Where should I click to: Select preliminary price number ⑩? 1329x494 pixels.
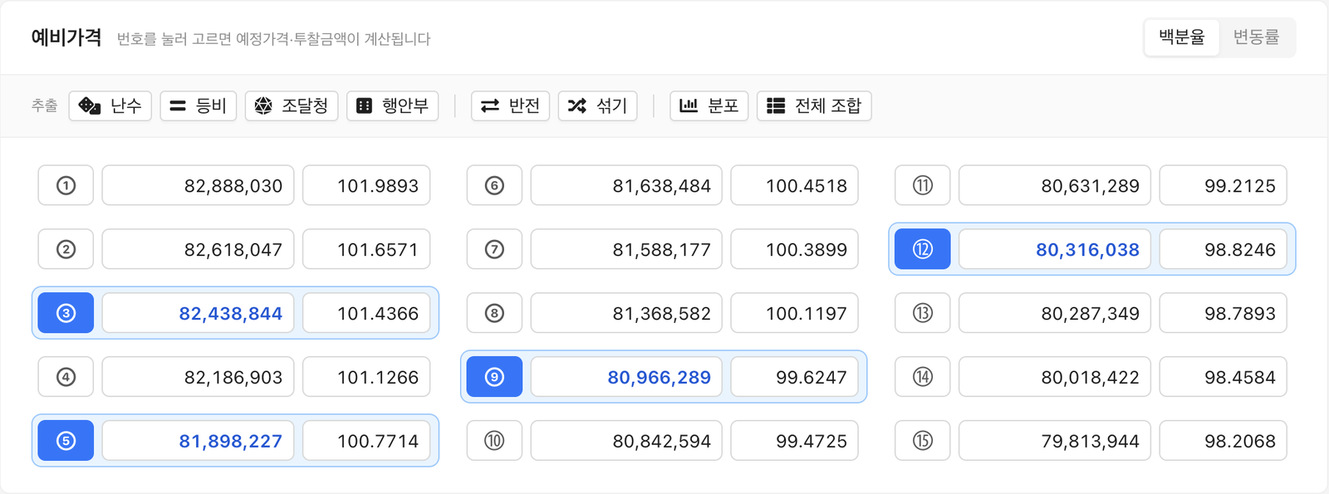pyautogui.click(x=494, y=441)
